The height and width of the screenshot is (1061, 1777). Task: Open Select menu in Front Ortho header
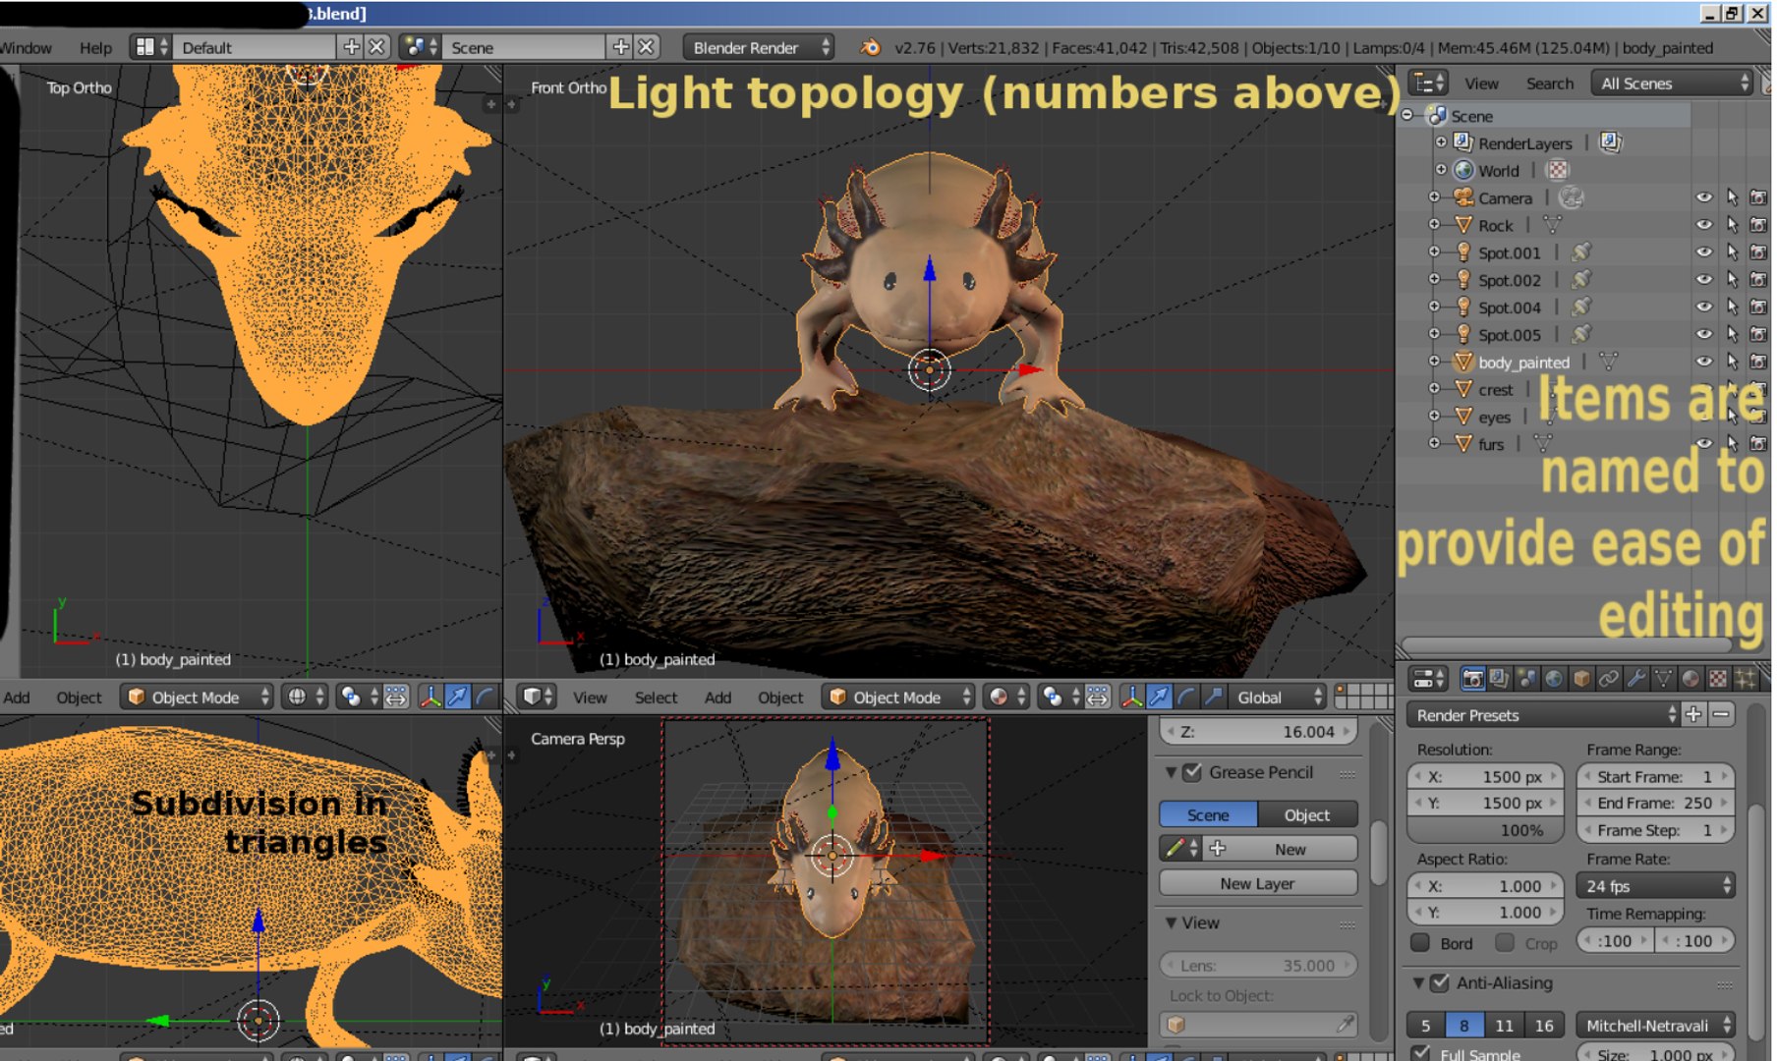click(656, 698)
